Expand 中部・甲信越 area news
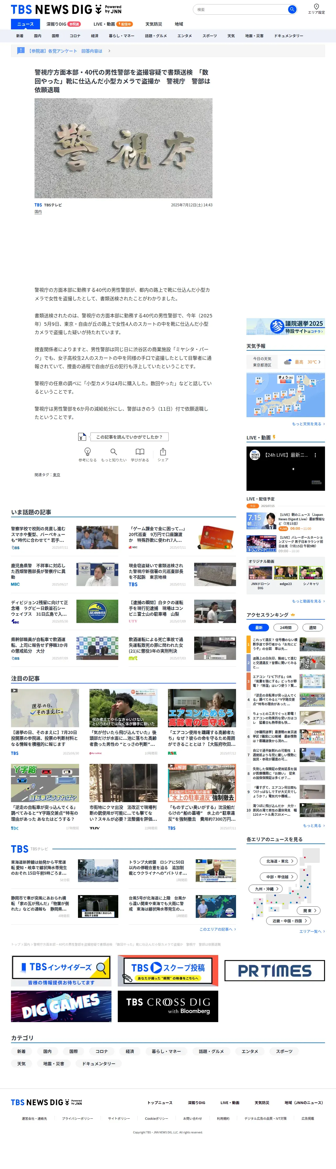 [279, 877]
